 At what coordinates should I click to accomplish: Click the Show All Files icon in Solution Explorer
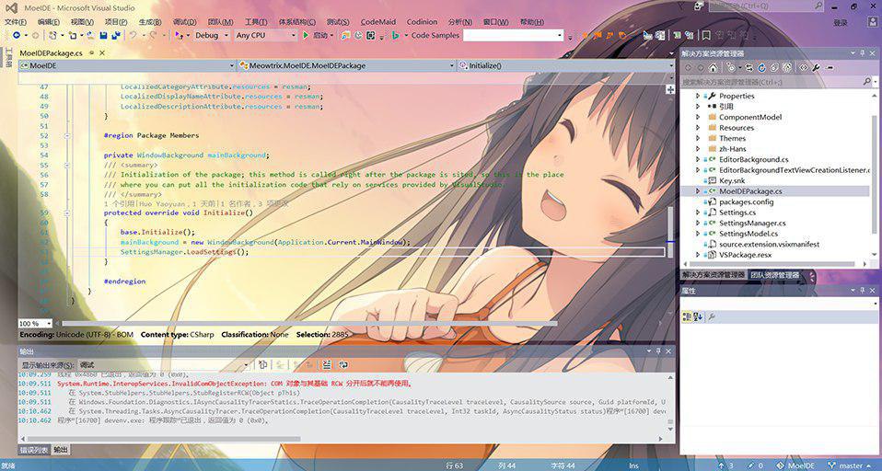[786, 67]
